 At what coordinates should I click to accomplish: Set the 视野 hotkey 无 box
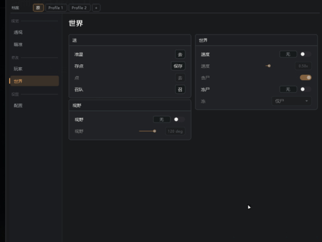pos(162,119)
